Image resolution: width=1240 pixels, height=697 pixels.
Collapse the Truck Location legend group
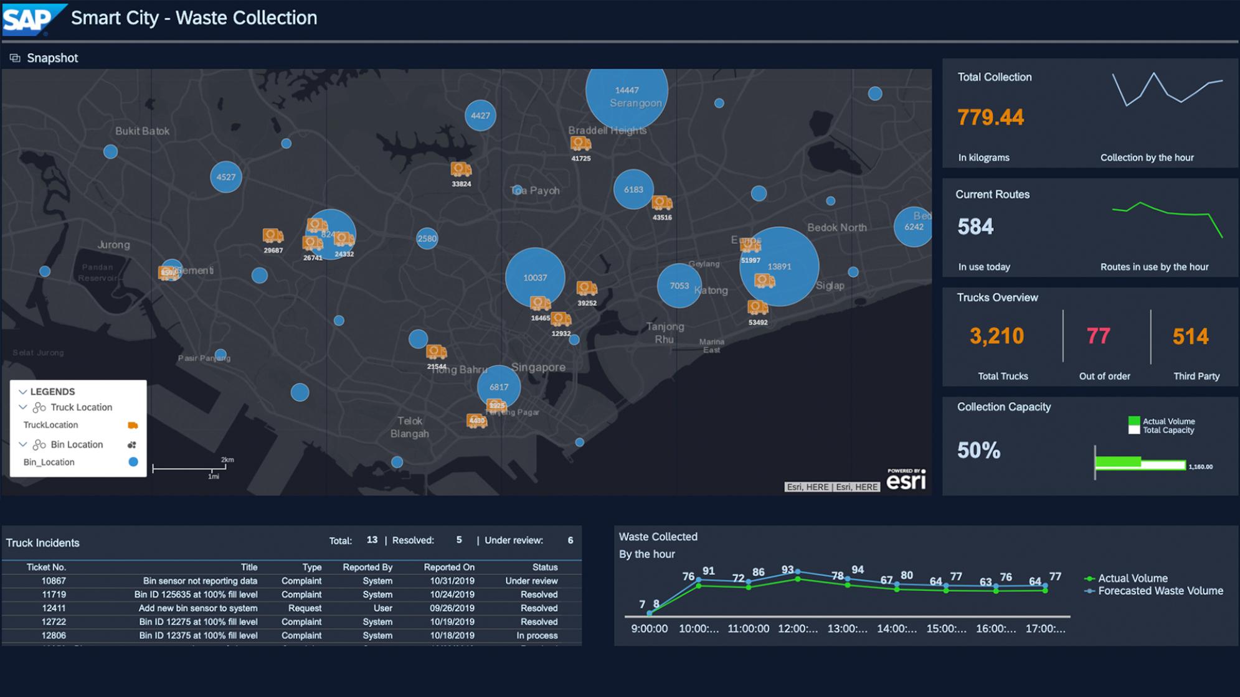22,408
